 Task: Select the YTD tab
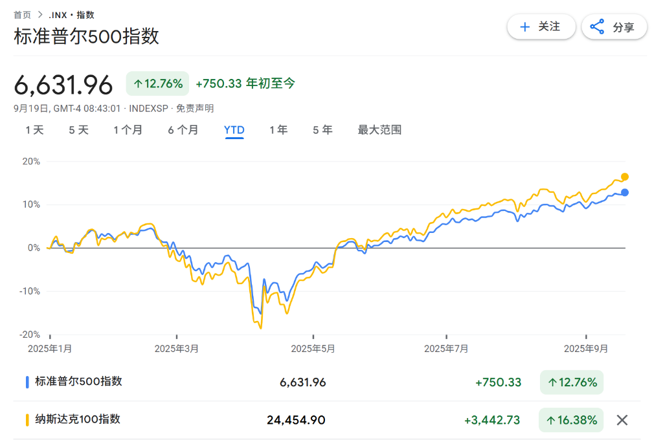234,130
